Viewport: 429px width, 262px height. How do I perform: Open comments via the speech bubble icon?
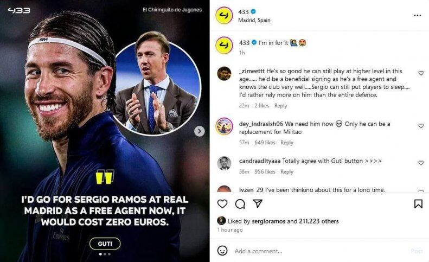(240, 204)
